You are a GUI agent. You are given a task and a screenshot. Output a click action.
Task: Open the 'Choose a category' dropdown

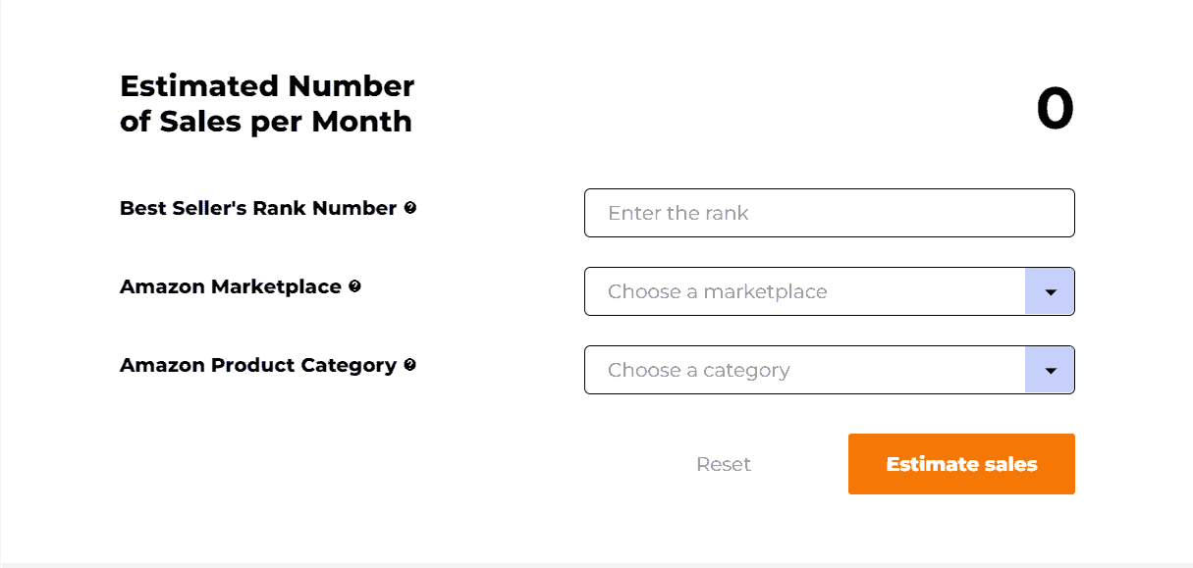pos(805,370)
